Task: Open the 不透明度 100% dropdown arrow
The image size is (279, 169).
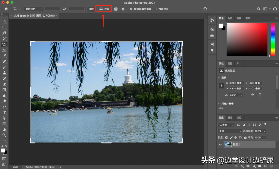Action: pyautogui.click(x=265, y=131)
